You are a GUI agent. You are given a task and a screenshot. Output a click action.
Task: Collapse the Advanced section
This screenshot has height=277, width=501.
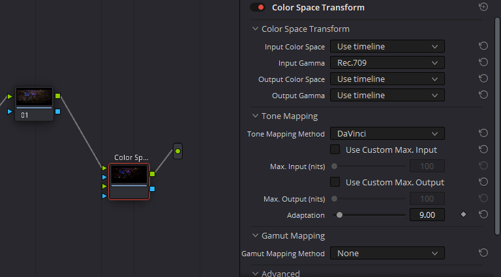pyautogui.click(x=255, y=274)
